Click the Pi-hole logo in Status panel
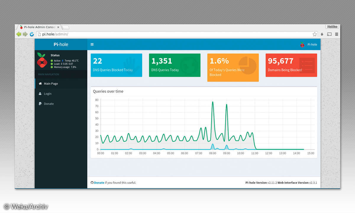 point(42,60)
